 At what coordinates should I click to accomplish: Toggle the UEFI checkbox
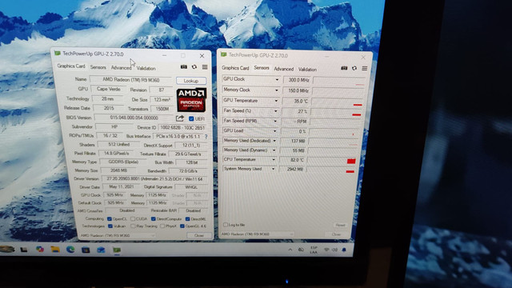[191, 118]
